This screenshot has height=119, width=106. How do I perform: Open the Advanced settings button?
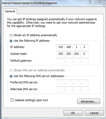[x=89, y=101]
